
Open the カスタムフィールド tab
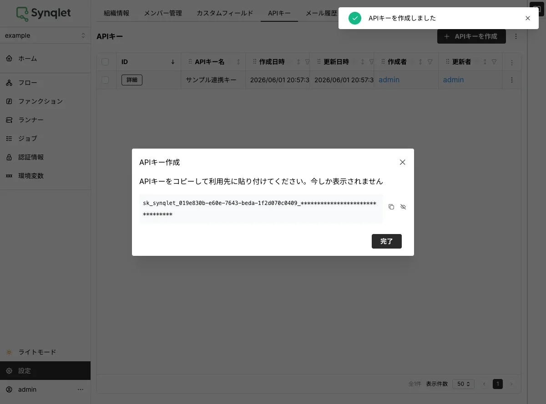[225, 13]
